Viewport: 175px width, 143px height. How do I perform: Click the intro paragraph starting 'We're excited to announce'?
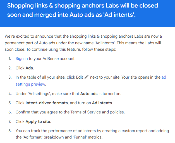coord(83,43)
